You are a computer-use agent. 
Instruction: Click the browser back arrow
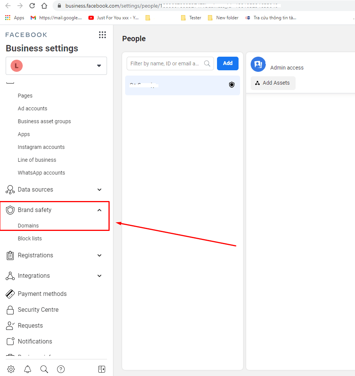(x=8, y=6)
